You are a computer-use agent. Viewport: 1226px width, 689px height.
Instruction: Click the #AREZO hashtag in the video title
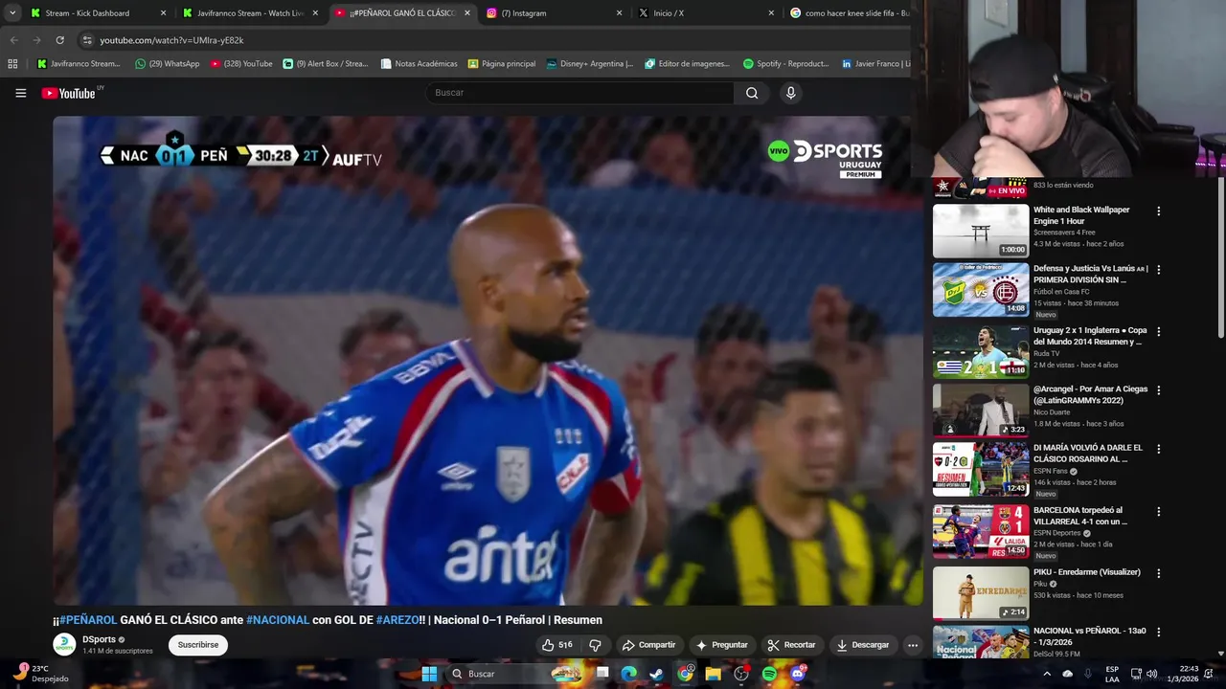tap(397, 620)
